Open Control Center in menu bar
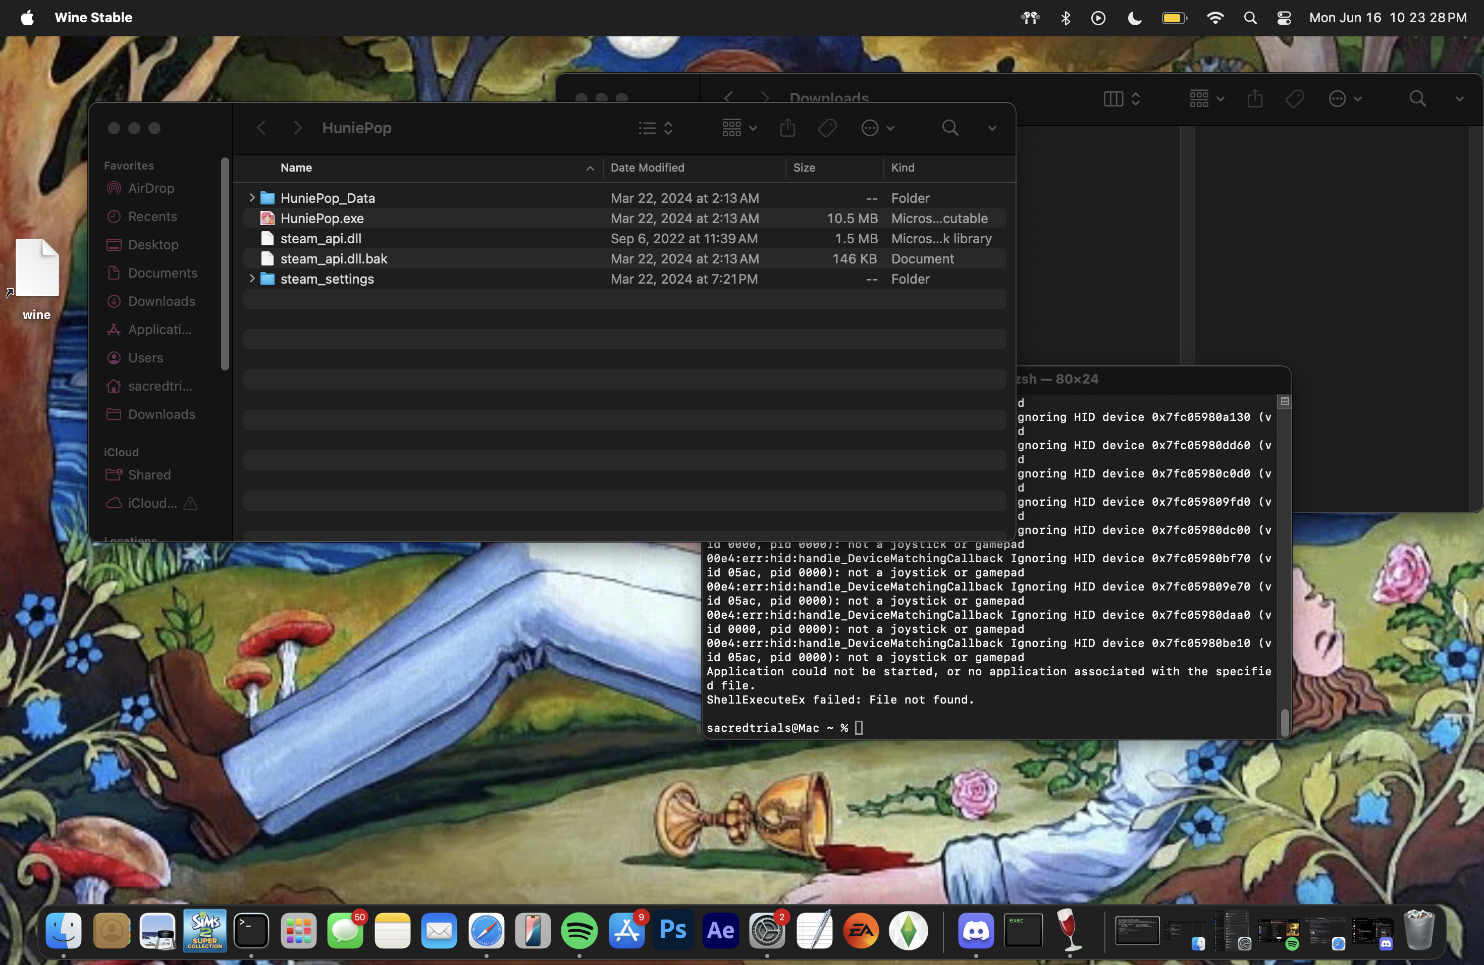Screen dimensions: 1484x965 tap(1284, 18)
